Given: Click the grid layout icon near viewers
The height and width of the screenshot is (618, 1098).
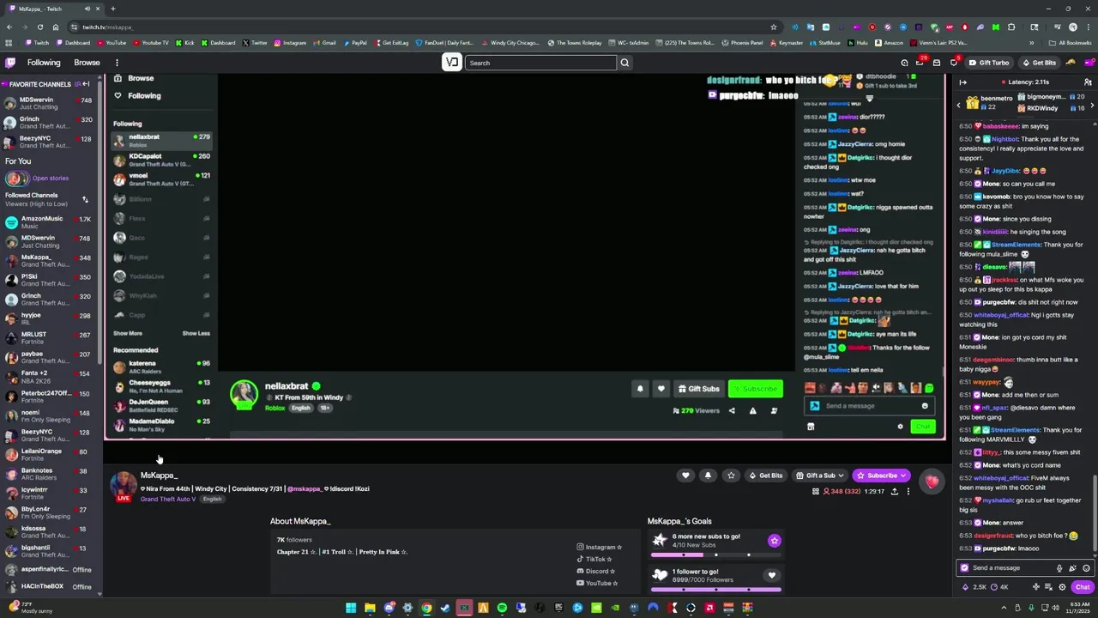Looking at the screenshot, I should click(x=815, y=492).
